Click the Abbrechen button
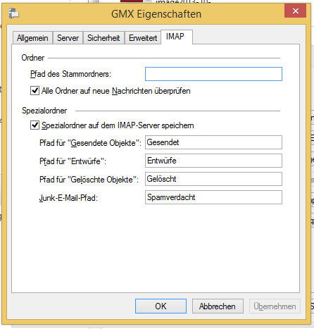Viewport: 314px width, 329px height. pos(218,306)
